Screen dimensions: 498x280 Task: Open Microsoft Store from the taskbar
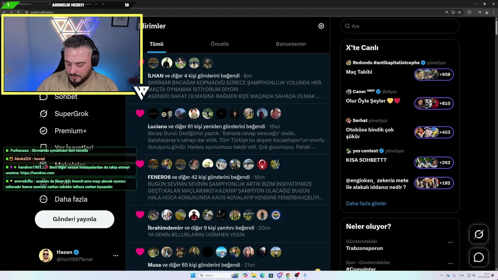point(271,275)
